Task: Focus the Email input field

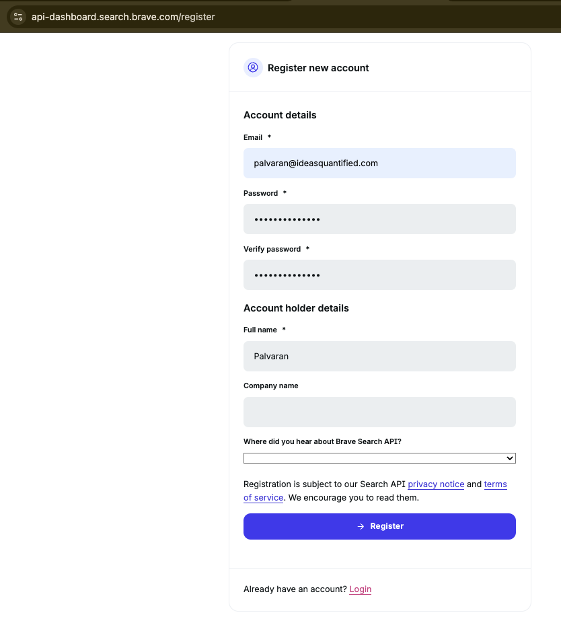Action: [379, 163]
